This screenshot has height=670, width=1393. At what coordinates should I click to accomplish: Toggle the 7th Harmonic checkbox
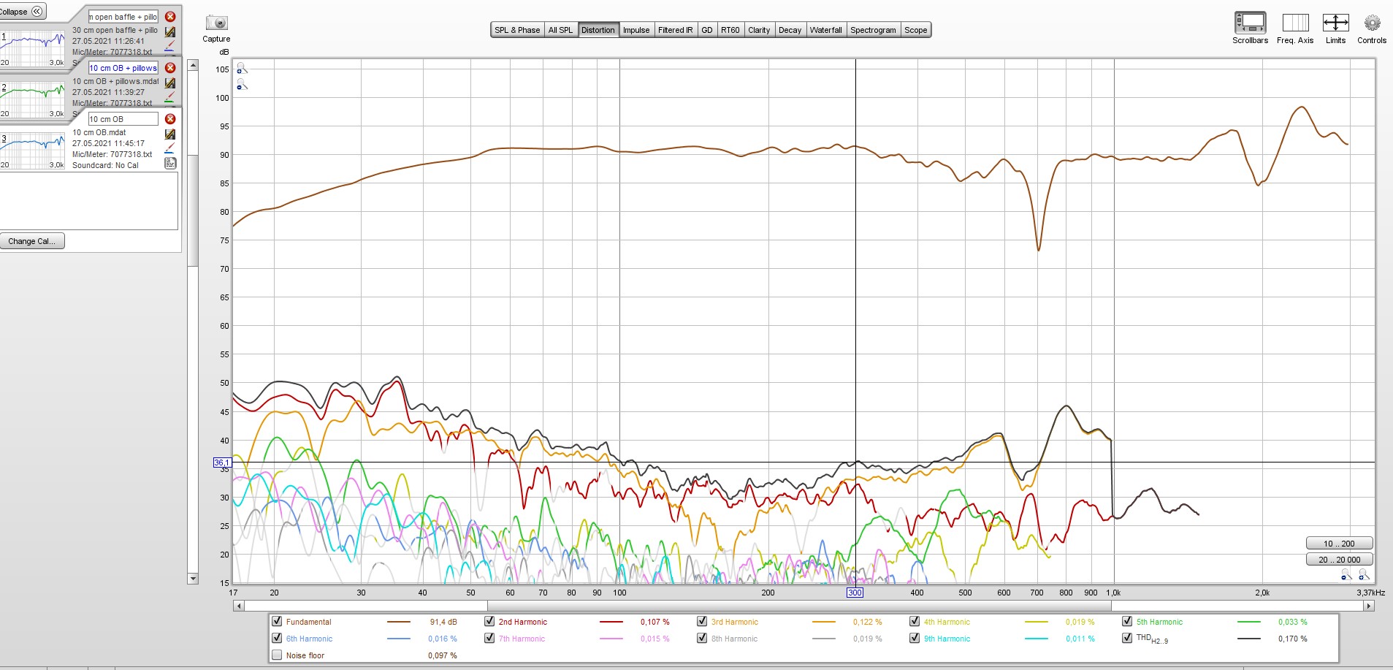pos(489,638)
